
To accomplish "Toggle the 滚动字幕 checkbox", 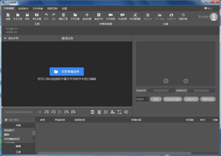I will point(5,38).
